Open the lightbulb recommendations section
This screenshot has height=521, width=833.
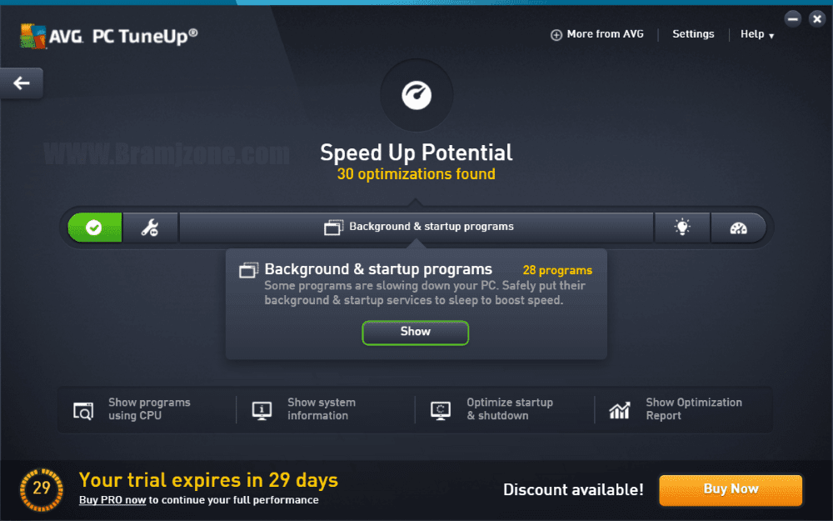682,228
